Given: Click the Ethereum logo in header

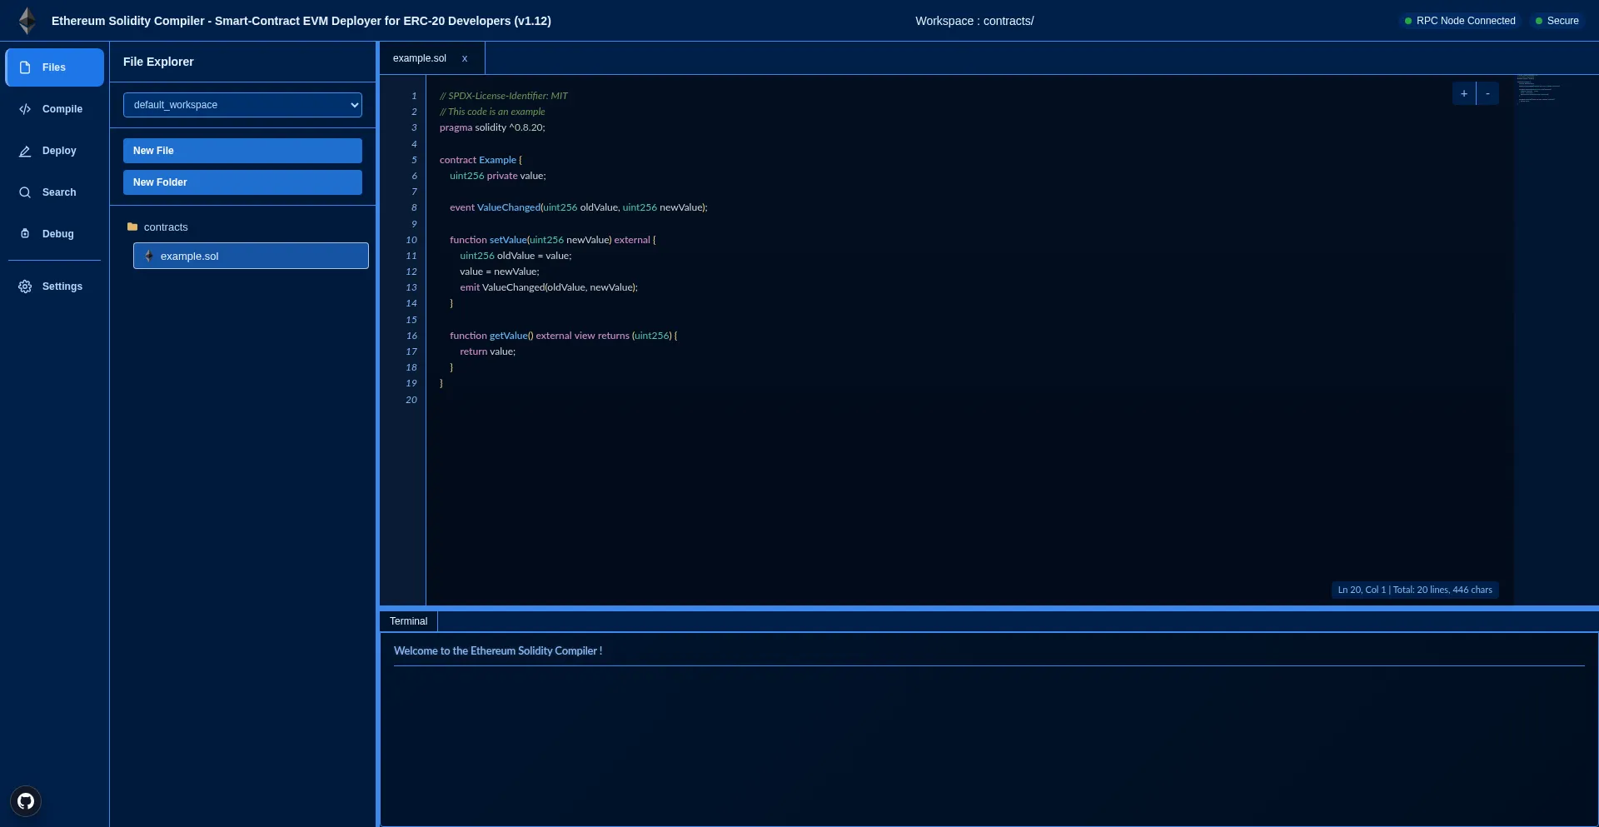Looking at the screenshot, I should point(27,21).
